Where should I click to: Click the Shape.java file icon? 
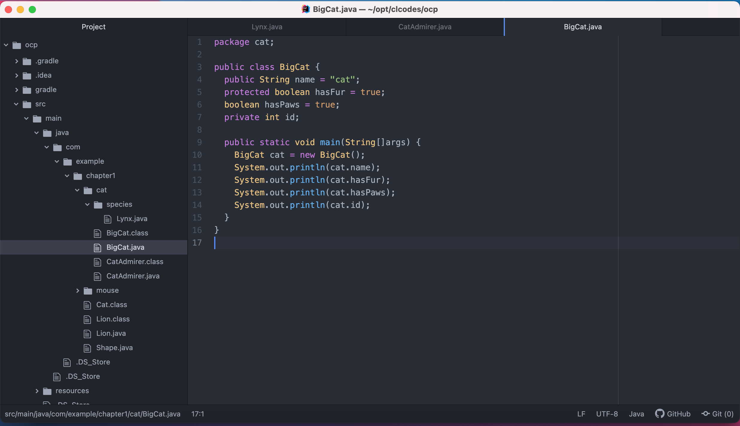87,348
